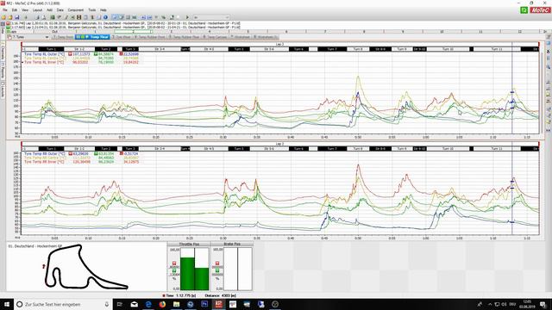Click the Hockenheim GP track map
Image resolution: width=552 pixels, height=310 pixels.
pyautogui.click(x=86, y=267)
